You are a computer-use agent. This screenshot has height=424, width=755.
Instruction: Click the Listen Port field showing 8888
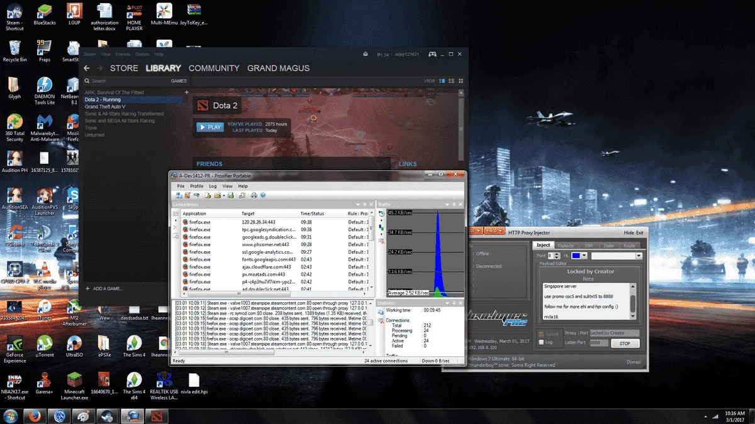point(599,342)
